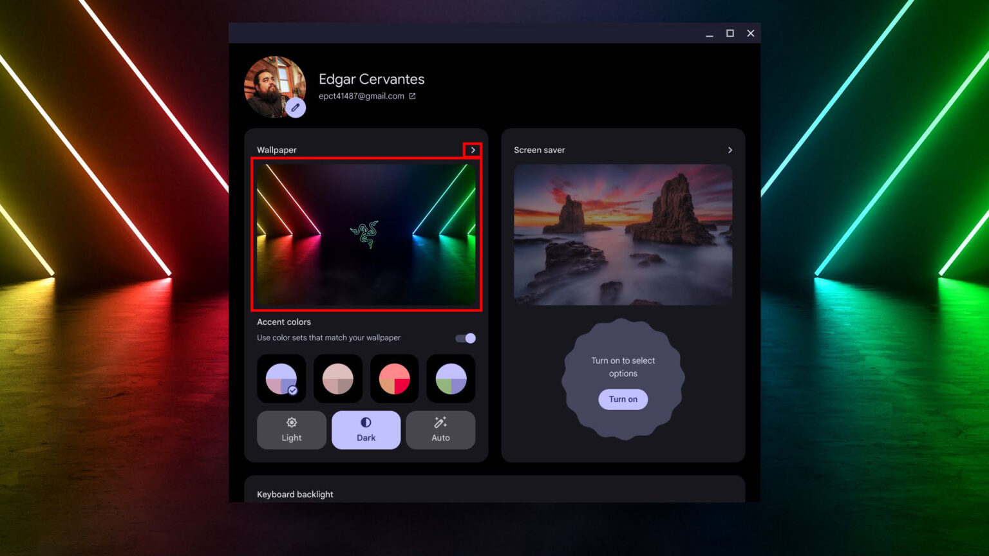Select the Screen saver section header
The width and height of the screenshot is (989, 556).
tap(539, 149)
